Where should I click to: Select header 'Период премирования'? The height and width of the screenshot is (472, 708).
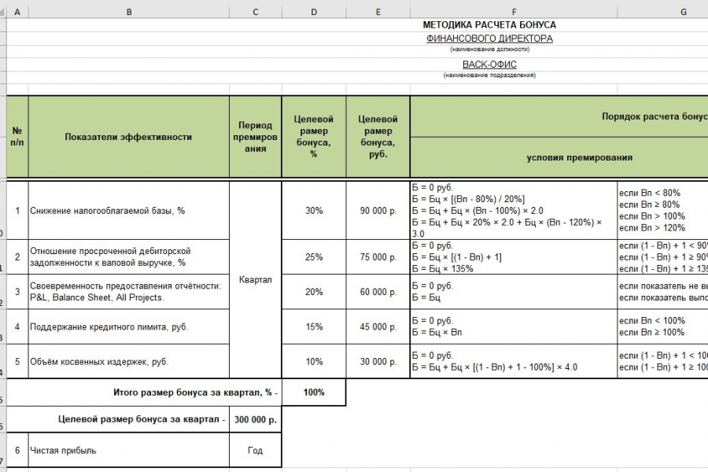(256, 136)
